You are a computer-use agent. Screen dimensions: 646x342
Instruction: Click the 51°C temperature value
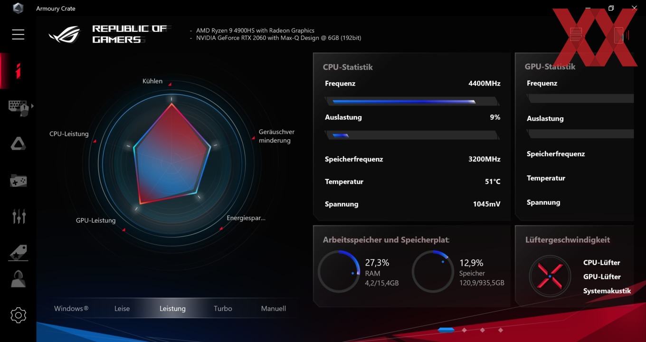(x=493, y=181)
